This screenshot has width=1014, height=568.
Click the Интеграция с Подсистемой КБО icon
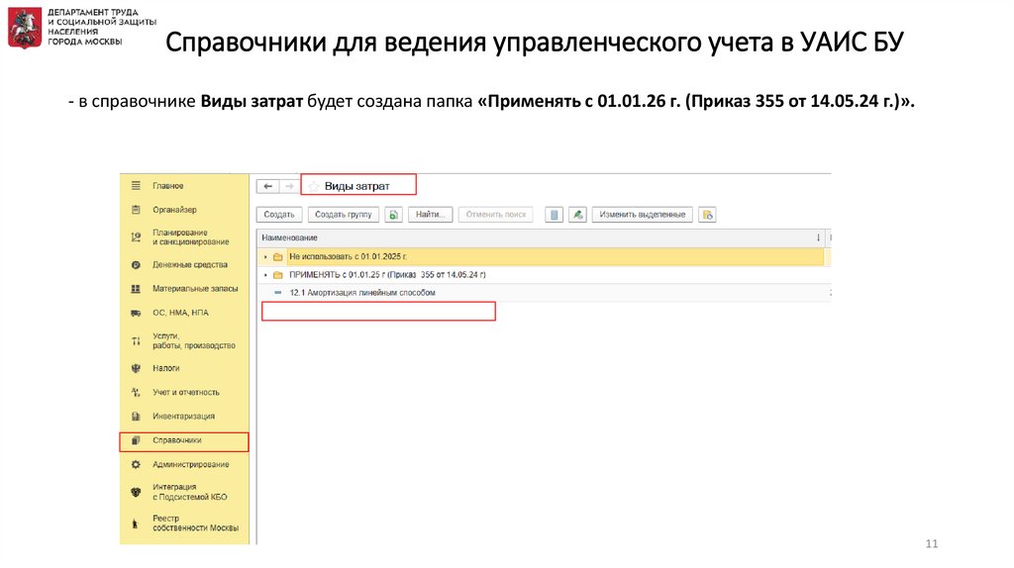pos(136,492)
